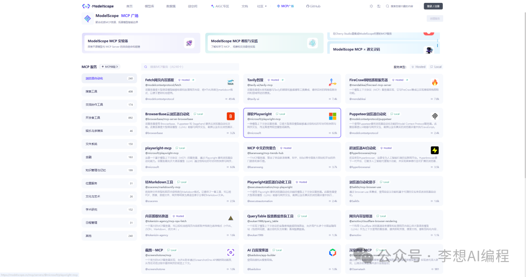The width and height of the screenshot is (526, 277).
Task: Open the MCP体验 chevron button
Action: click(x=110, y=67)
